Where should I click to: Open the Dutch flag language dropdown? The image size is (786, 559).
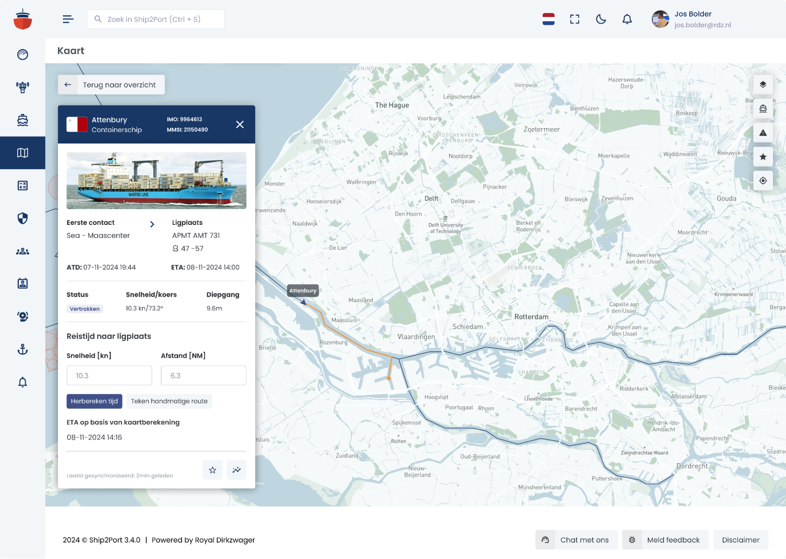pos(548,19)
